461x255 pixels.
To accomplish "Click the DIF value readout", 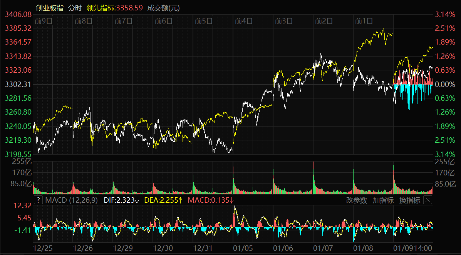I will tap(121, 200).
